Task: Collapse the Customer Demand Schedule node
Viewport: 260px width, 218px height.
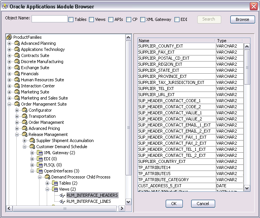Action: click(25, 147)
